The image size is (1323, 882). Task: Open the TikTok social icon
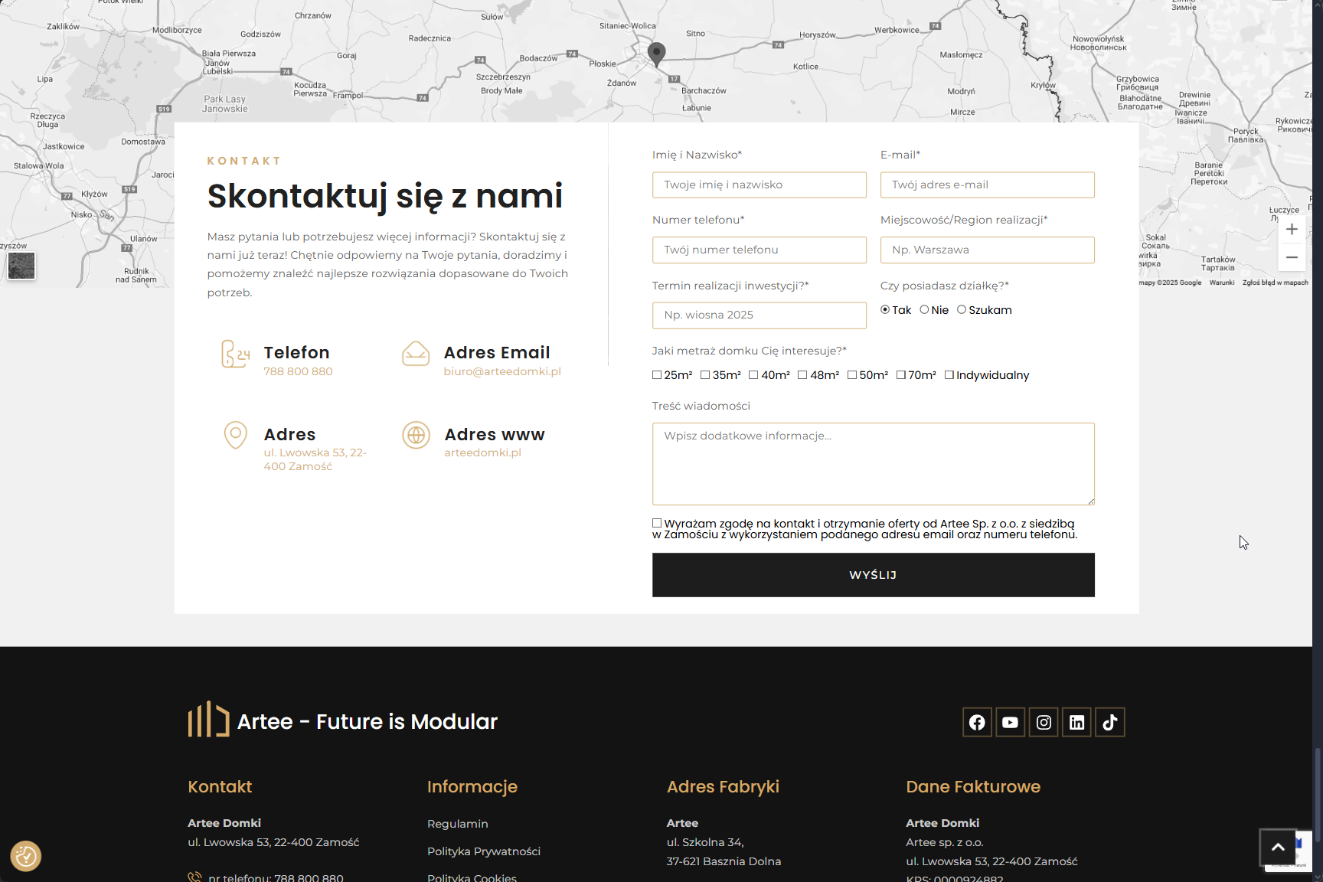pos(1109,722)
